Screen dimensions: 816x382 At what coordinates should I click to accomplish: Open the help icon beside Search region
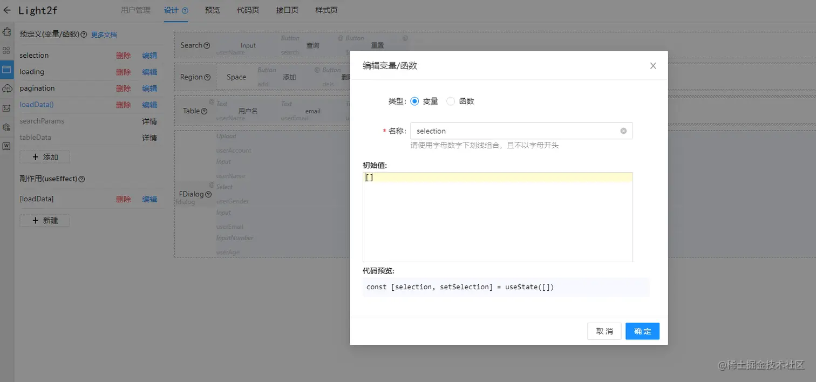click(x=207, y=45)
